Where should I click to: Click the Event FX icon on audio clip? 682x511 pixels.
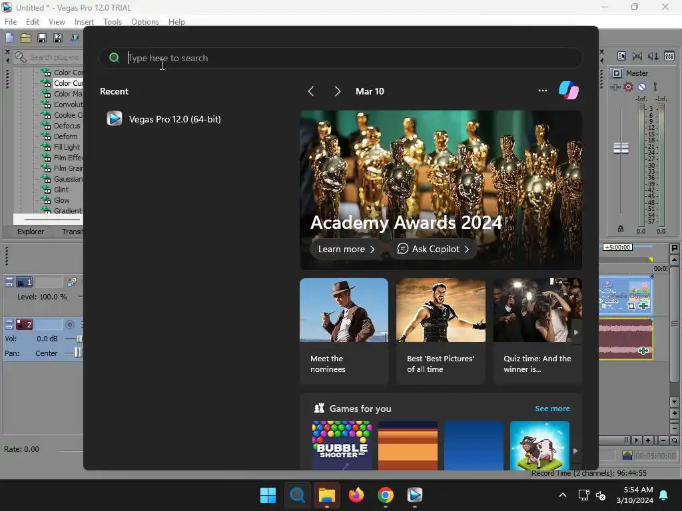click(643, 351)
